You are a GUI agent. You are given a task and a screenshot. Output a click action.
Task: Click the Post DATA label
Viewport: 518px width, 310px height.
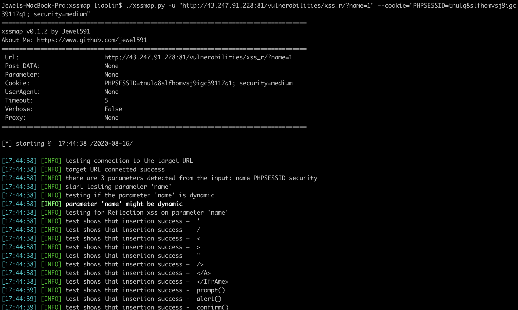pos(23,66)
